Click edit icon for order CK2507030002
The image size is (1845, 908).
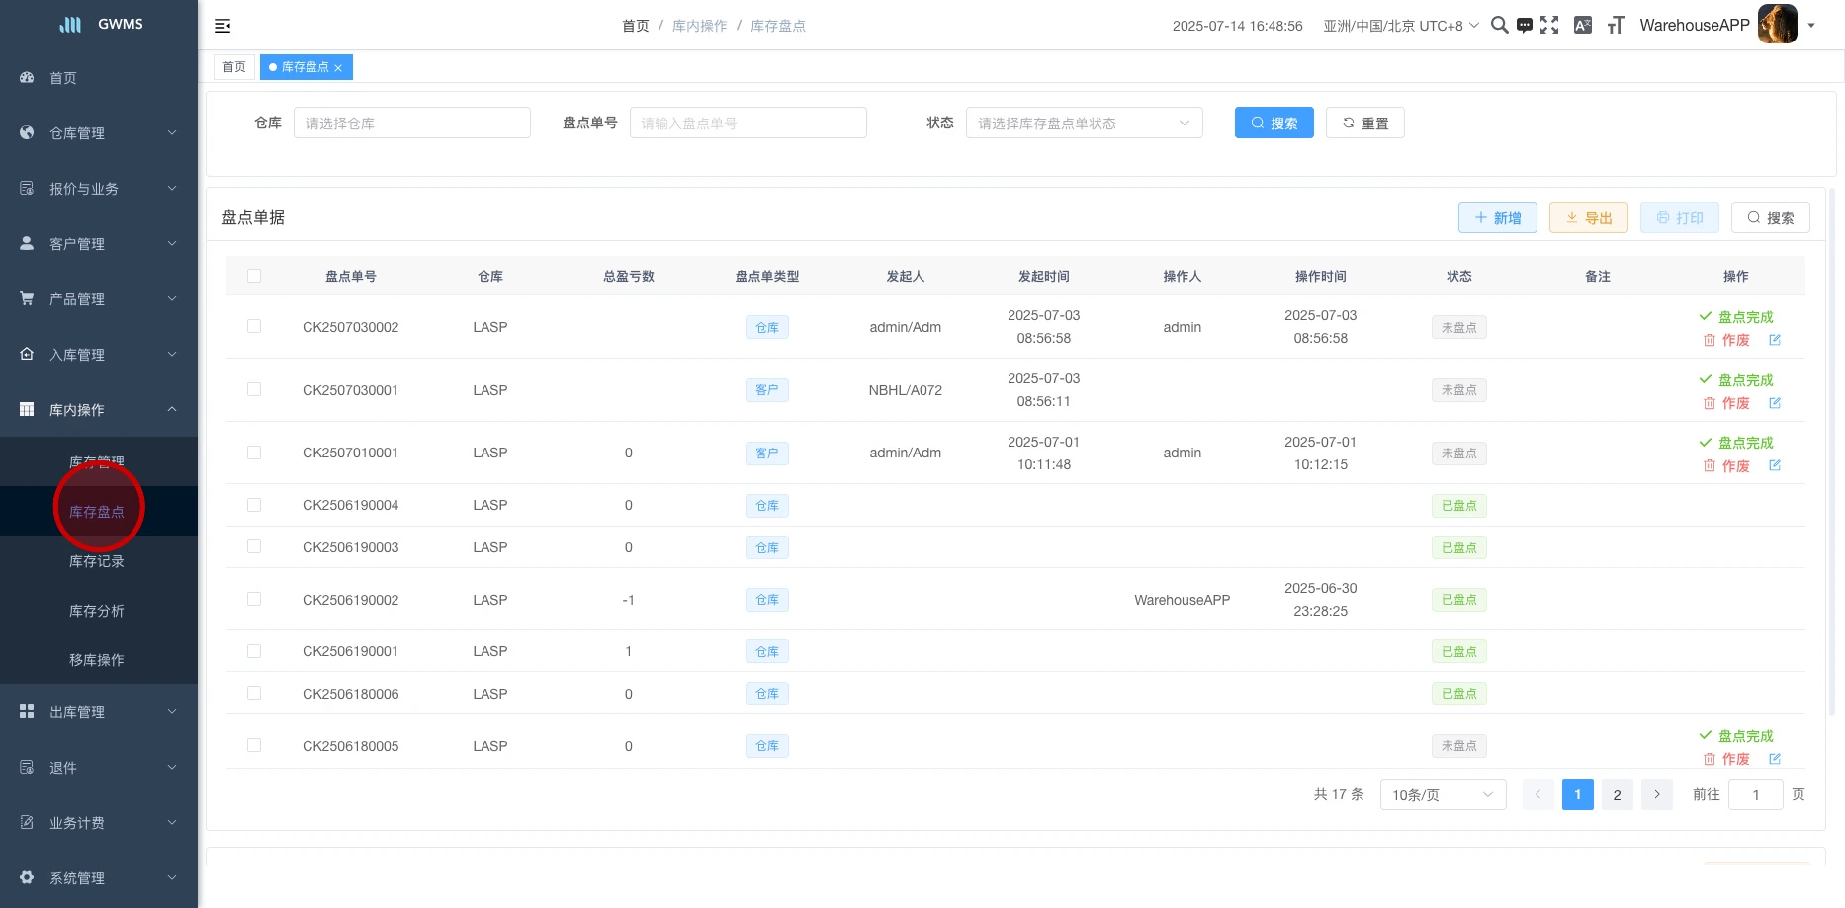[1775, 340]
